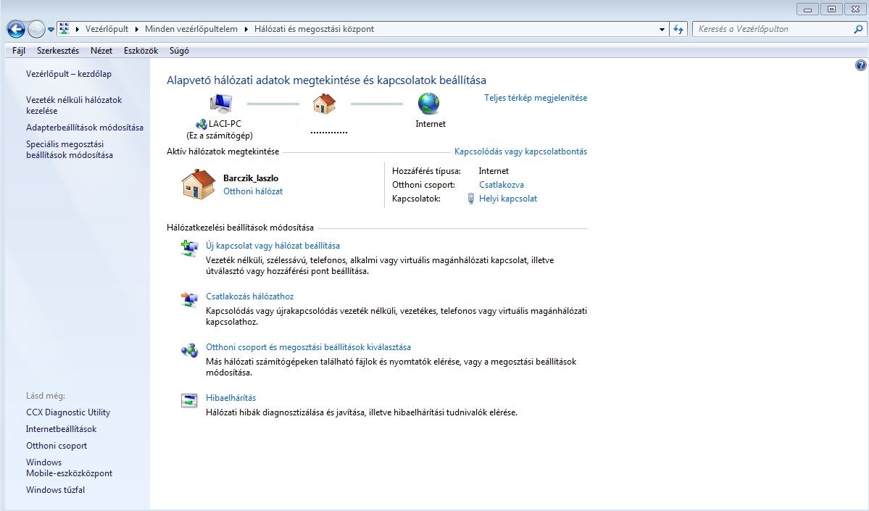Select Vezérlőpult in the address breadcrumb
The image size is (869, 511).
coord(107,29)
